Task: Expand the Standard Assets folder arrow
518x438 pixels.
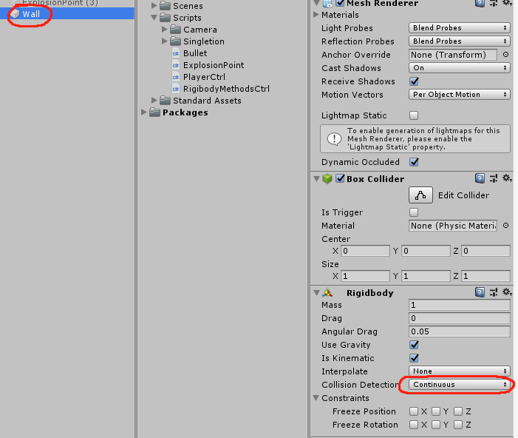Action: point(154,100)
